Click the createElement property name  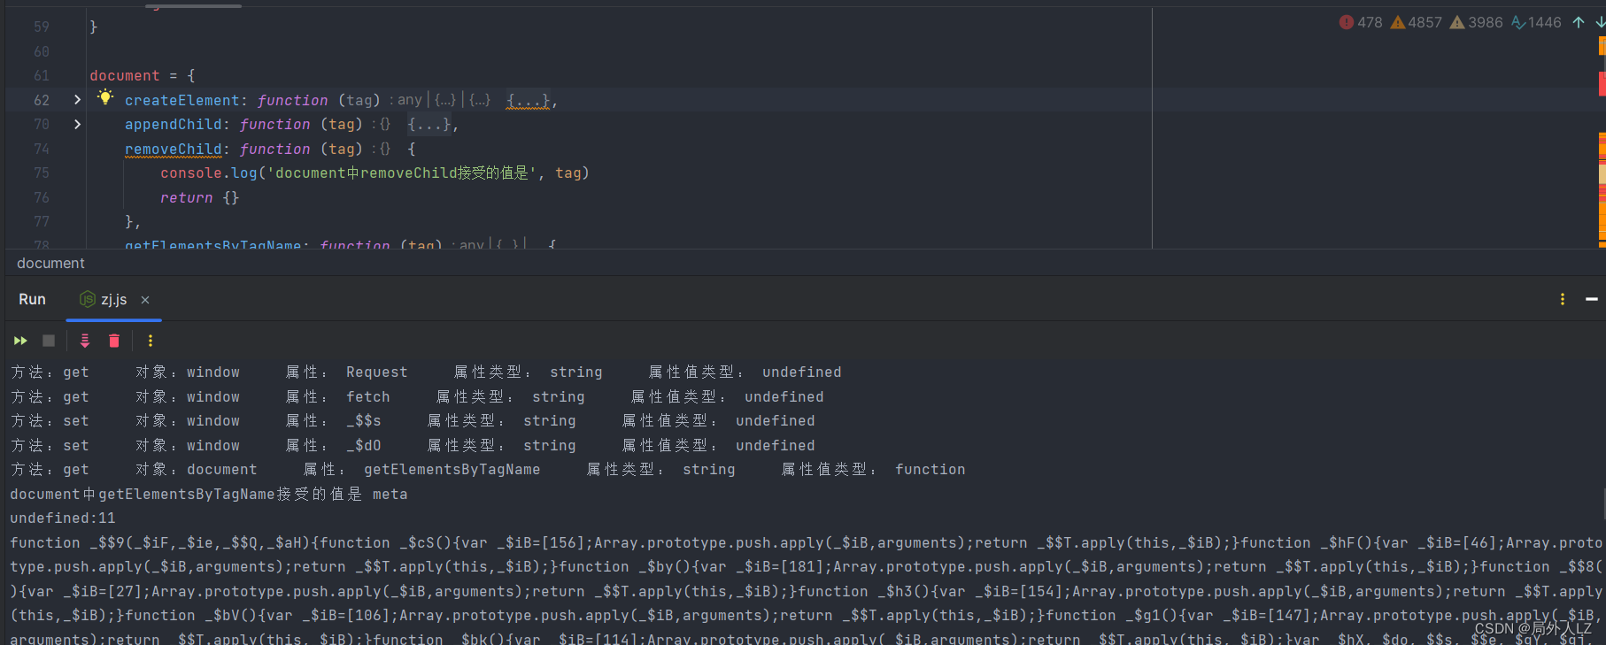point(181,100)
